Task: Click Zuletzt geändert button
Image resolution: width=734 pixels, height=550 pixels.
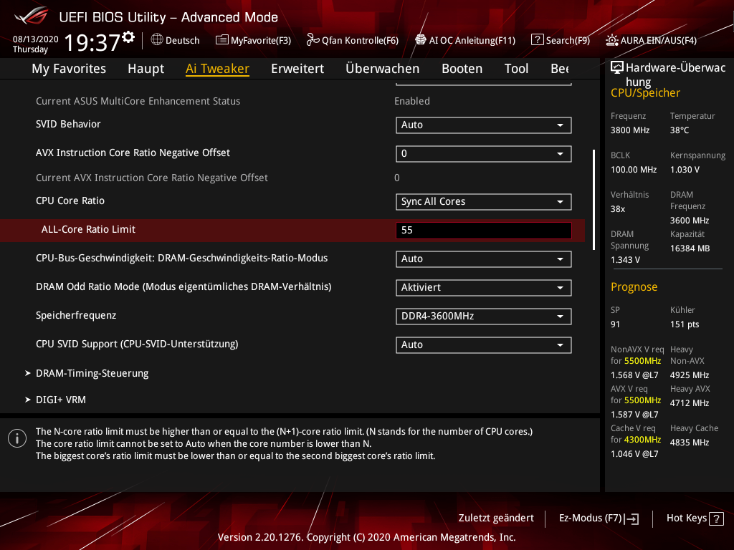Action: 496,518
